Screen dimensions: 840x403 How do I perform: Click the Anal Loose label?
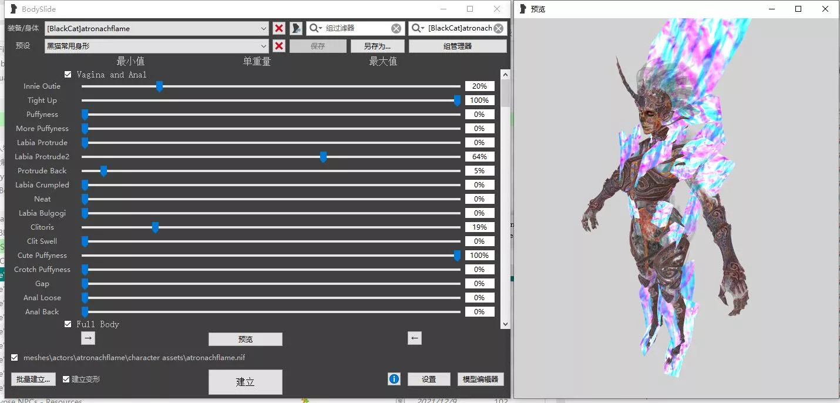click(42, 298)
